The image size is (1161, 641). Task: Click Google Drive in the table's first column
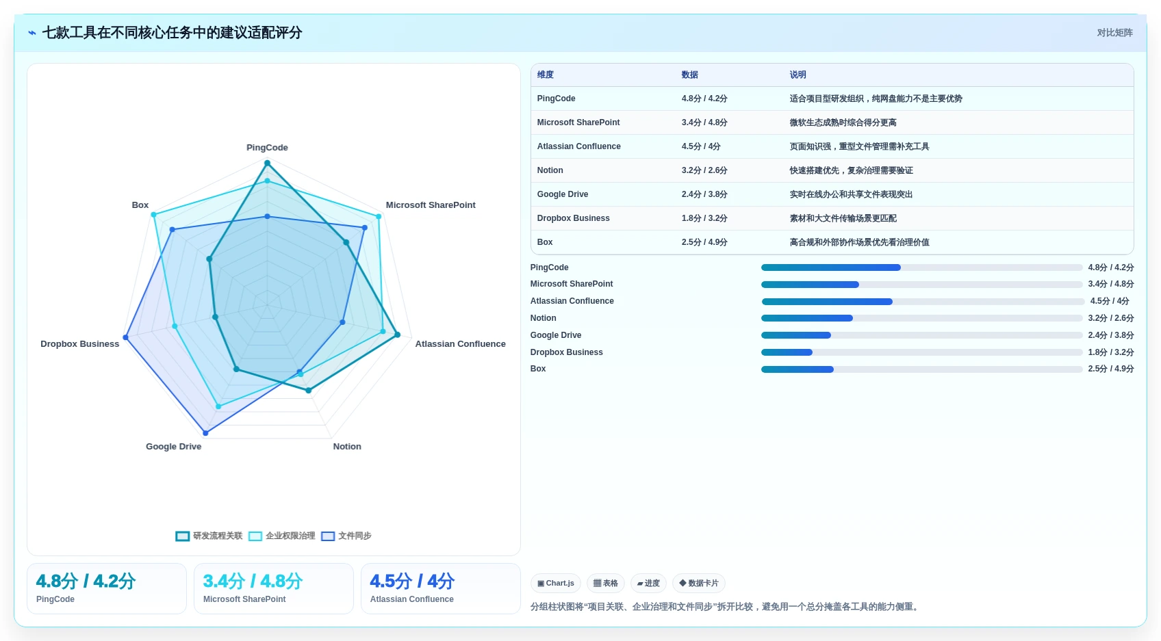coord(563,194)
